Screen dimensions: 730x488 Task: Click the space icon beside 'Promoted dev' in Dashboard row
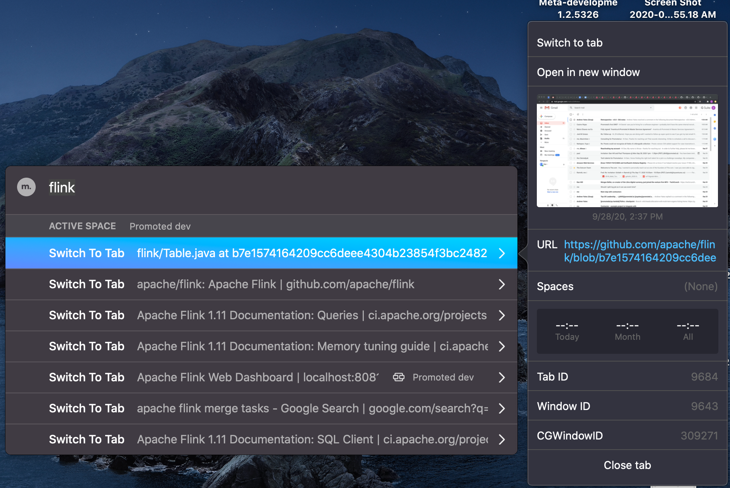click(x=399, y=377)
